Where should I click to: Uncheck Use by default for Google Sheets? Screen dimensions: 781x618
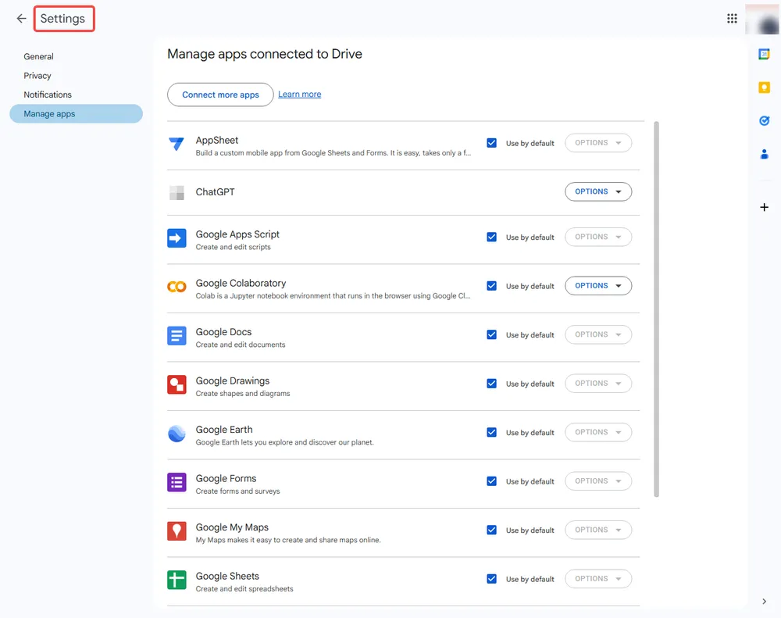(x=491, y=579)
